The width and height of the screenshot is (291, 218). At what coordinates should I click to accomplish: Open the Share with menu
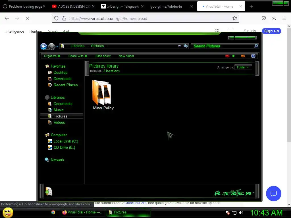click(x=78, y=56)
